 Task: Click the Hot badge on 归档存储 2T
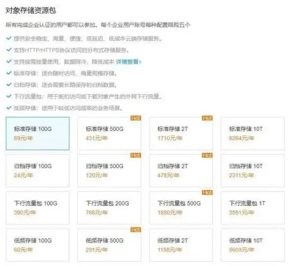207,156
